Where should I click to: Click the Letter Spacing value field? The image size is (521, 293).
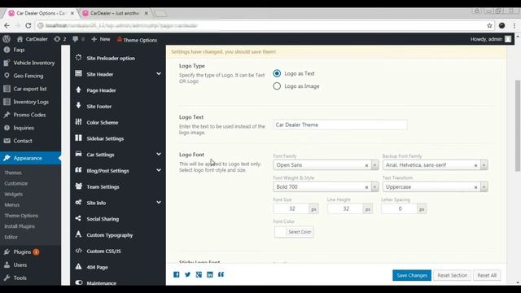point(400,208)
